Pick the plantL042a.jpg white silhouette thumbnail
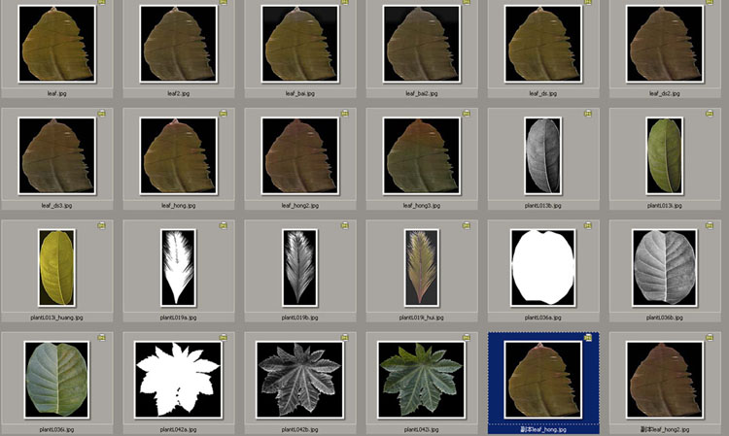Image resolution: width=729 pixels, height=436 pixels. click(179, 378)
